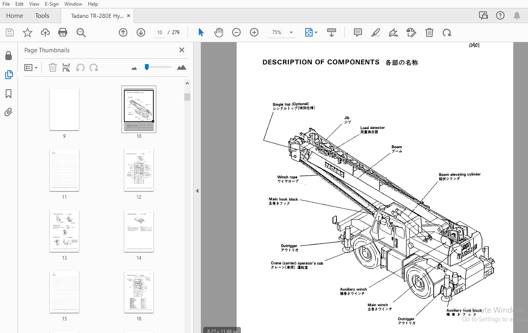Click the insert pages panel icon

(66, 67)
